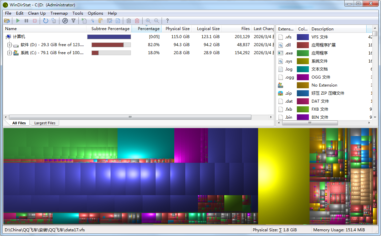381x236 pixels.
Task: Click the extension list scroll-down arrow
Action: [x=375, y=117]
